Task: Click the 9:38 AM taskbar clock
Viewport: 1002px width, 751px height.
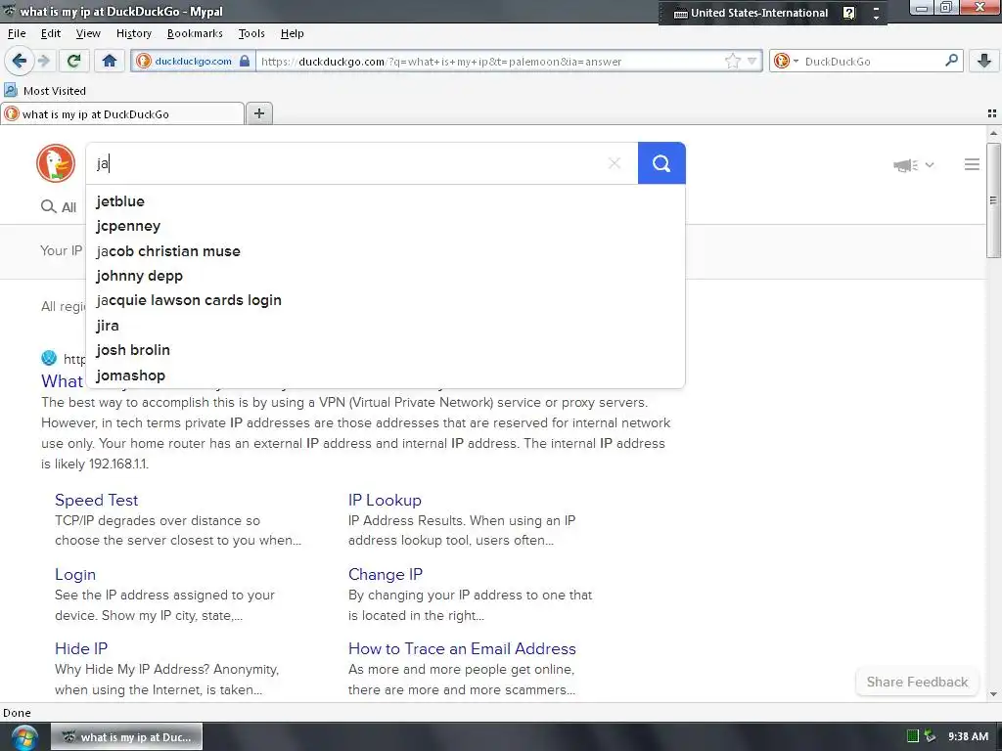Action: 968,736
